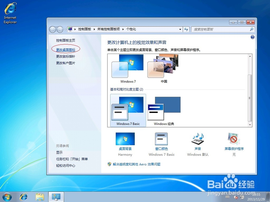Image resolution: width=270 pixels, height=202 pixels.
Task: Click 个性化 breadcrumb item
Action: [x=131, y=29]
